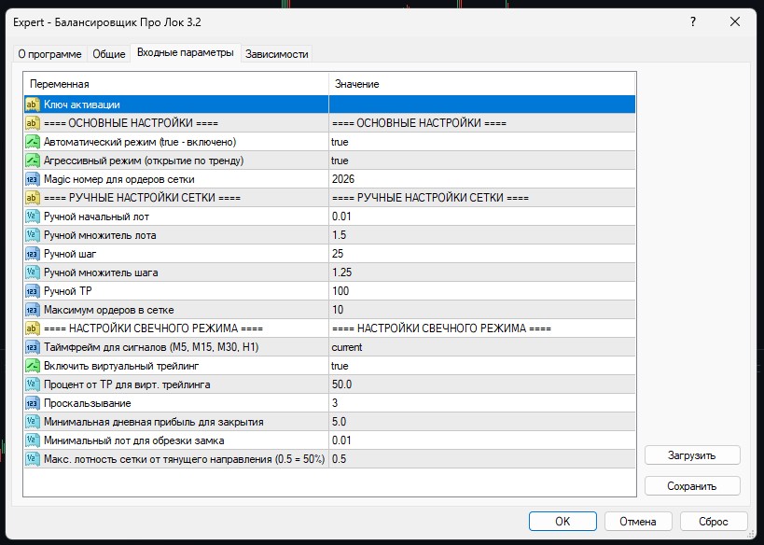This screenshot has height=545, width=764.
Task: Click the icon beside Включить виртуальный трейлинг
Action: [x=32, y=366]
